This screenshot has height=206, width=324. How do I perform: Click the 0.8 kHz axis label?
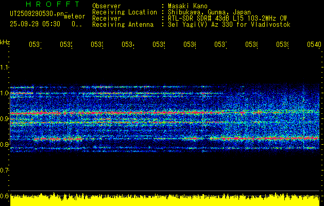tap(4, 144)
